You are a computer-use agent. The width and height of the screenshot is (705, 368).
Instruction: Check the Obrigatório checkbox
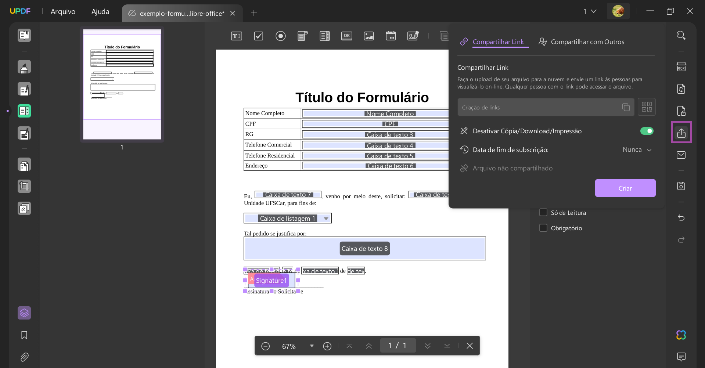543,228
